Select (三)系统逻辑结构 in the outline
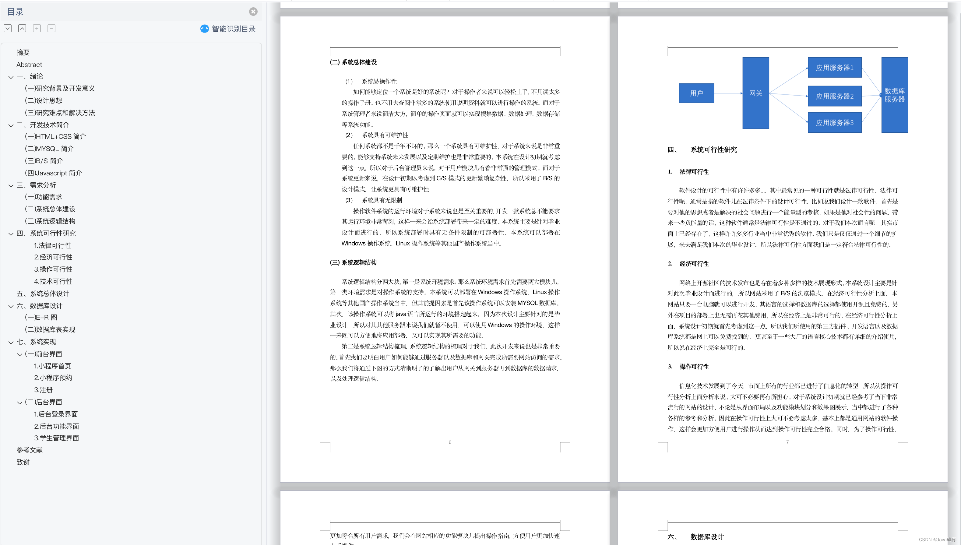Viewport: 961px width, 545px height. pos(50,221)
